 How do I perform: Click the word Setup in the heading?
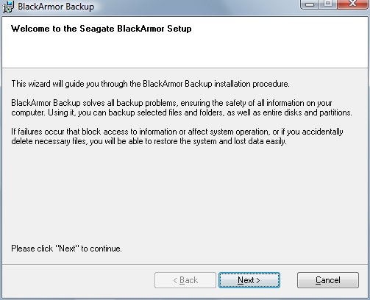(179, 29)
